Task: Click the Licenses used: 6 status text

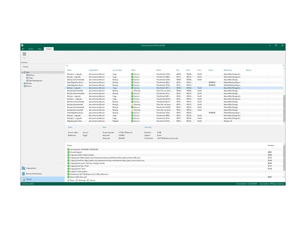Action: [x=28, y=184]
